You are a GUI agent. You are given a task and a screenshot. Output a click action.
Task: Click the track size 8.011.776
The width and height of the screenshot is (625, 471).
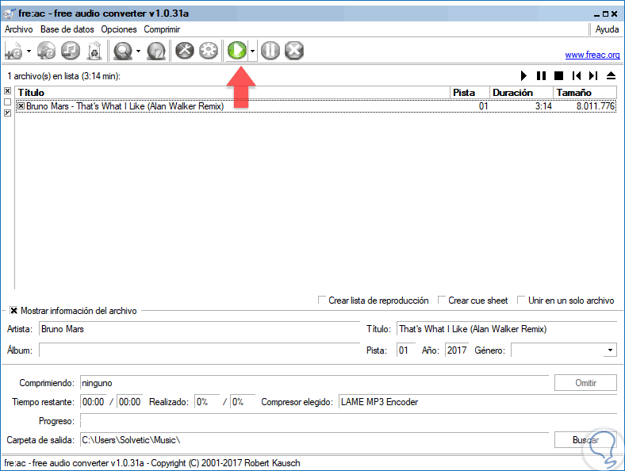pos(596,106)
